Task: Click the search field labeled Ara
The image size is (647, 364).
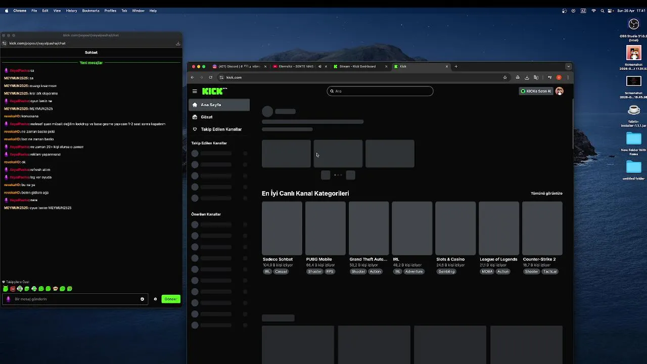Action: 380,91
